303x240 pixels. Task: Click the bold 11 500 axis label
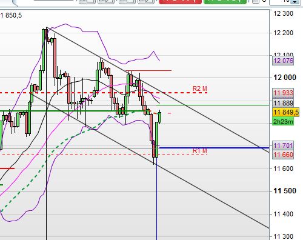point(285,191)
